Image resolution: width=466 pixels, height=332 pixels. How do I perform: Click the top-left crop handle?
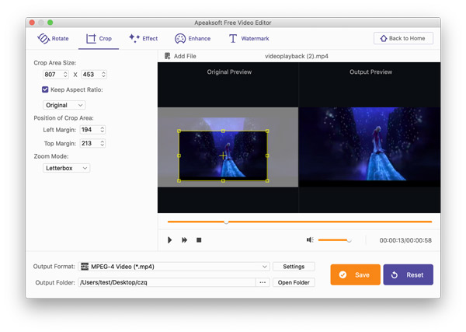179,131
